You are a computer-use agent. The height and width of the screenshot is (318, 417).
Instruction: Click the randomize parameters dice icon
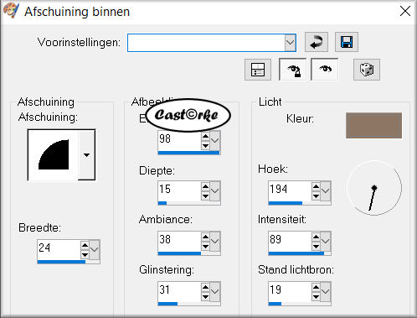[367, 70]
